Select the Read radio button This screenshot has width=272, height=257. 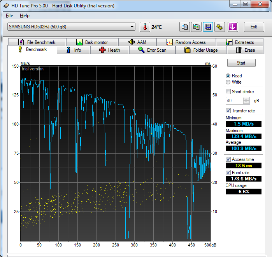(228, 76)
